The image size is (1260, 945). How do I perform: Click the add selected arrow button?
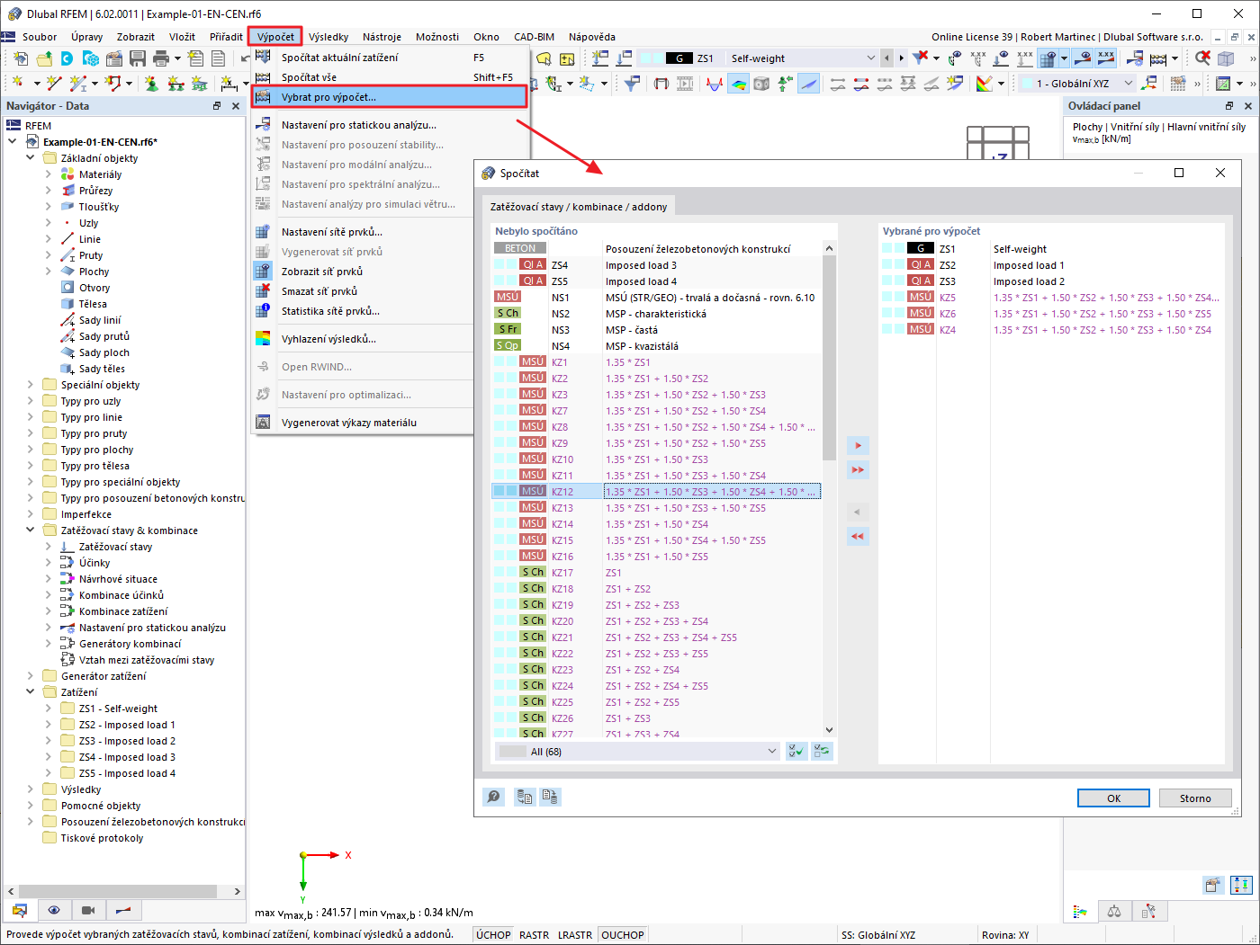858,445
